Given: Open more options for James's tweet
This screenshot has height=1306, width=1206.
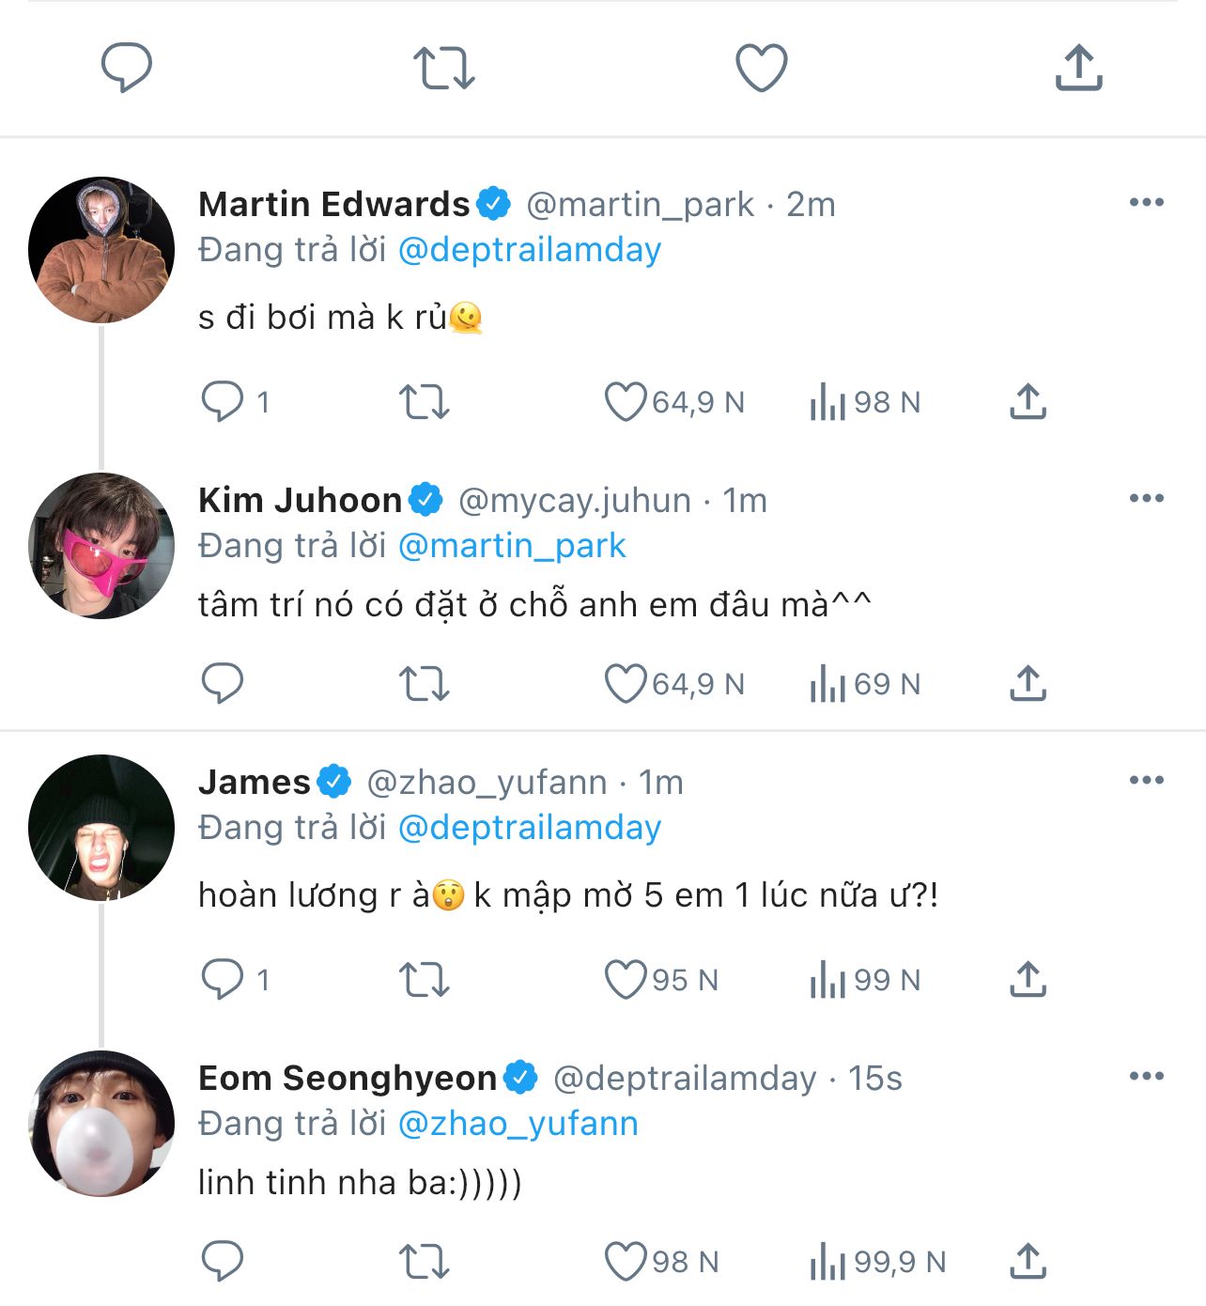Looking at the screenshot, I should 1147,781.
